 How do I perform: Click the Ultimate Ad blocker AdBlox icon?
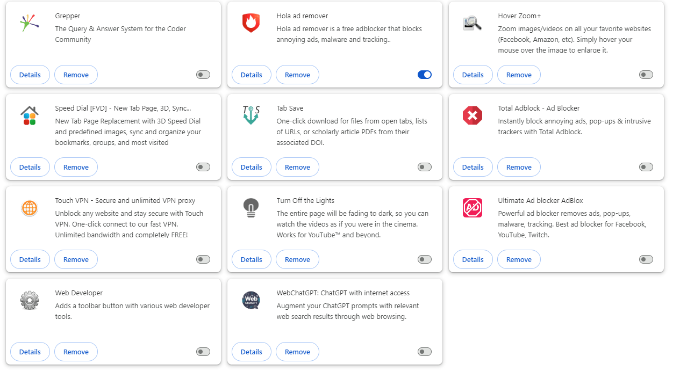pos(473,207)
